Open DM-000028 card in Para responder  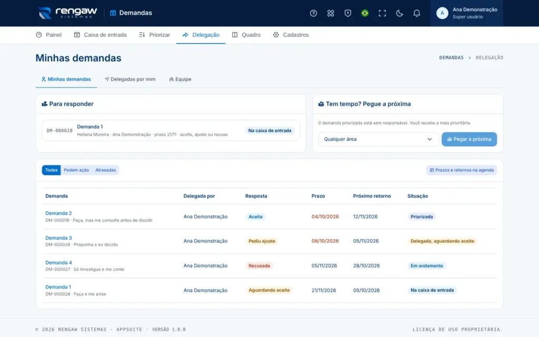[171, 131]
